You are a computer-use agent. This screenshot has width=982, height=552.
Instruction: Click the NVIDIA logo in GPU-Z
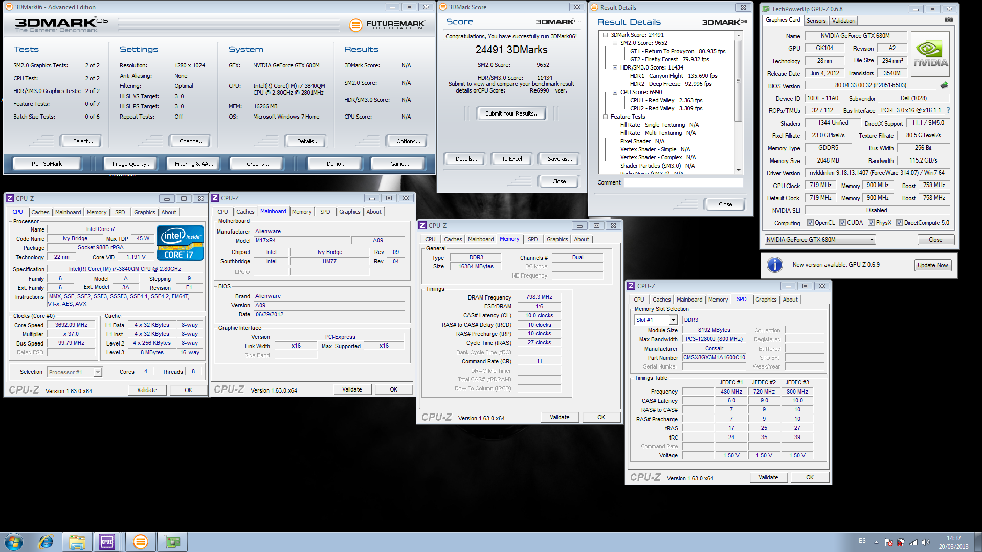tap(930, 54)
